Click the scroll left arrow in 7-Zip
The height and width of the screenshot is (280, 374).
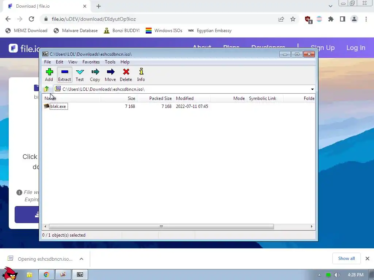pos(45,226)
